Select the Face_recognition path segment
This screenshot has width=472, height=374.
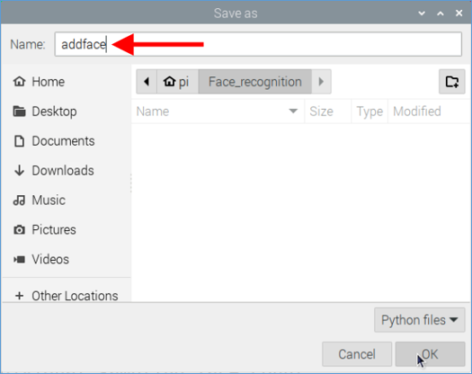255,82
